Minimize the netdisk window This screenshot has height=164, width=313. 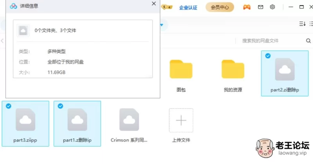pos(291,7)
